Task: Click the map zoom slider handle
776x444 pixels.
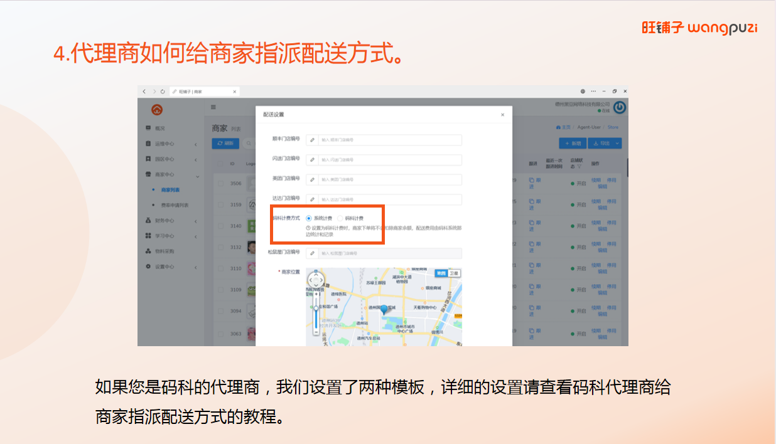Action: point(316,308)
